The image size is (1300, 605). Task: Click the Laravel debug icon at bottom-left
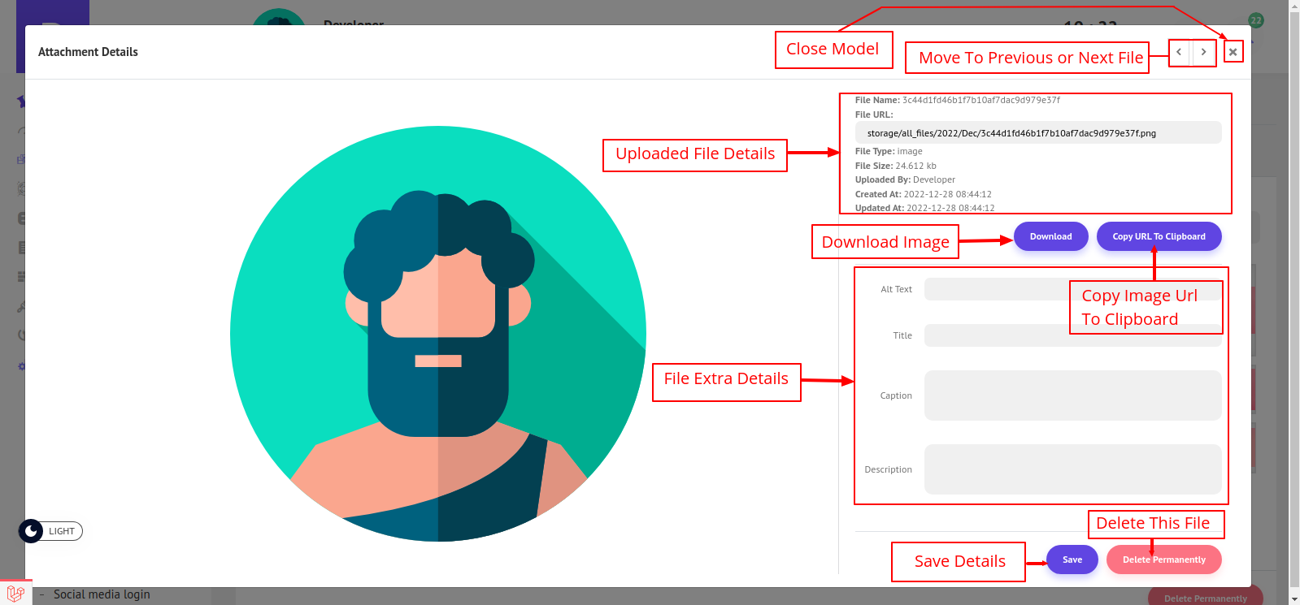pyautogui.click(x=15, y=593)
